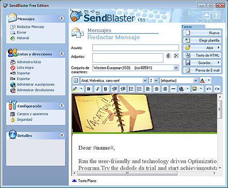The height and width of the screenshot is (188, 228).
Task: Open the etiquetas tags dropdown
Action: tap(195, 81)
